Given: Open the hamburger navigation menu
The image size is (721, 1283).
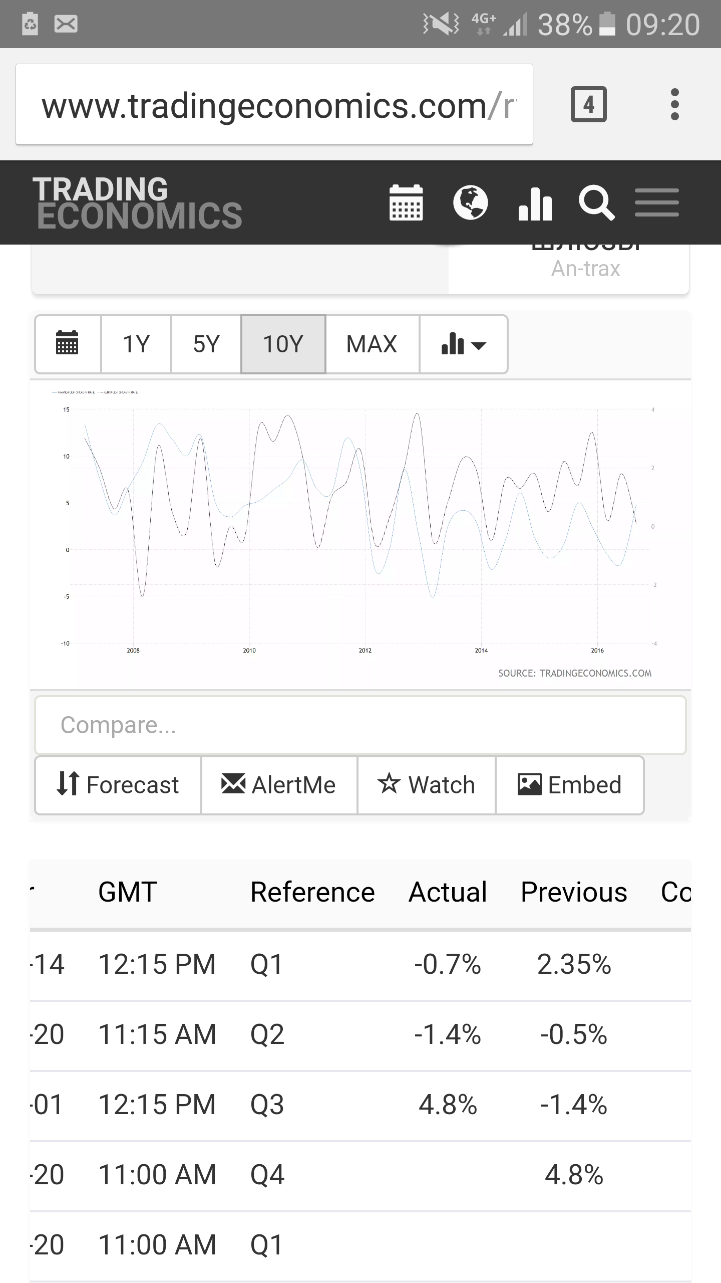Looking at the screenshot, I should 656,202.
